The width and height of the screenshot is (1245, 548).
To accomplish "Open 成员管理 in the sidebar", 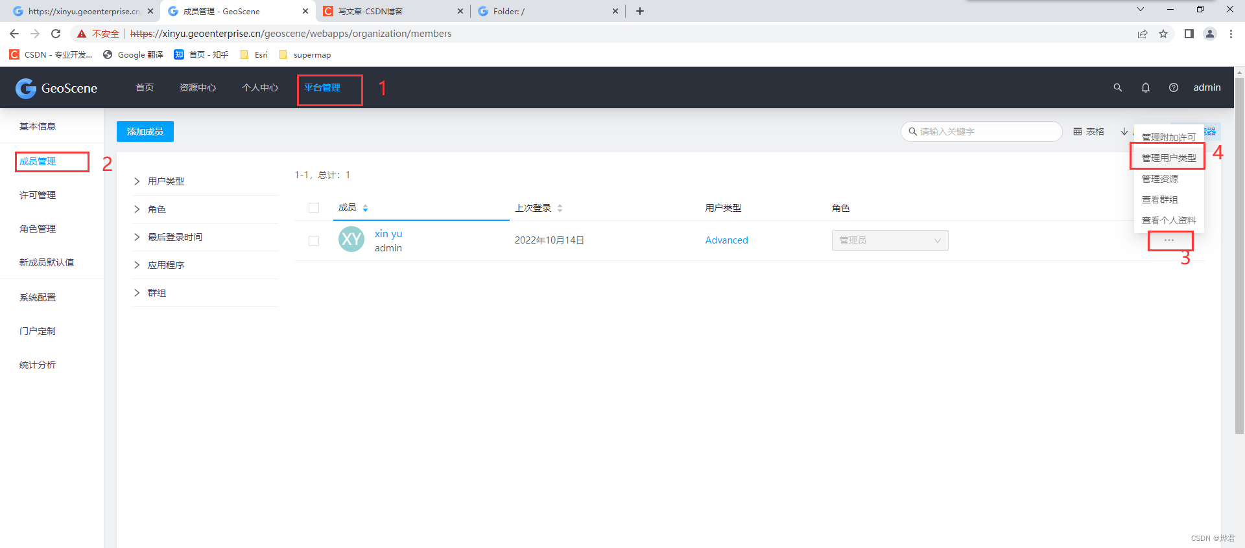I will [38, 161].
